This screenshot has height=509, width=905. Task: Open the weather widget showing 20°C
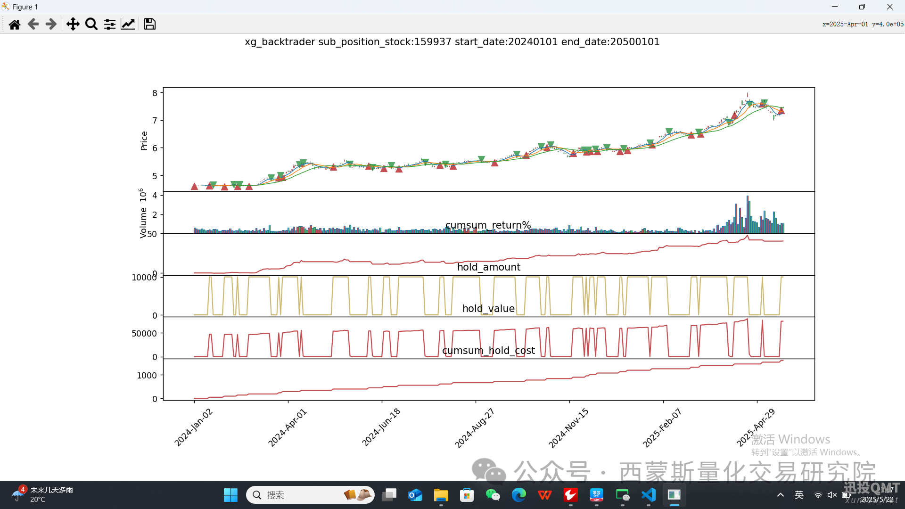point(42,495)
